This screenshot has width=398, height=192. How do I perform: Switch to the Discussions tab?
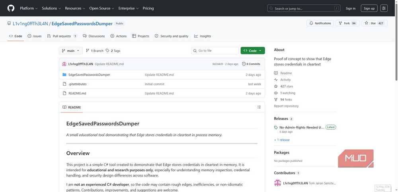(94, 36)
